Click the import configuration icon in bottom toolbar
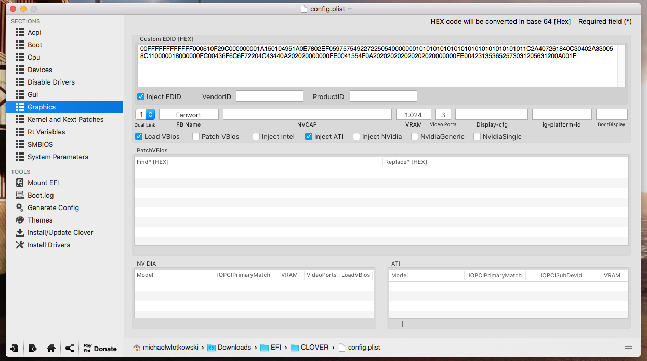Viewport: 647px width, 361px height. coord(15,349)
